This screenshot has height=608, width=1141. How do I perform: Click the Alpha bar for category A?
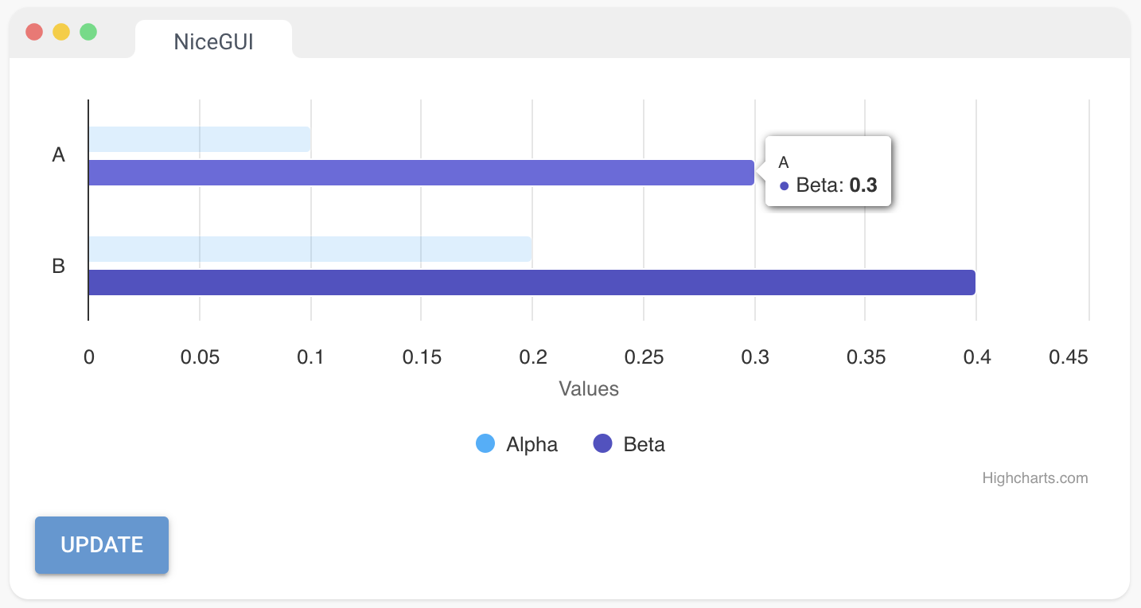click(x=199, y=139)
